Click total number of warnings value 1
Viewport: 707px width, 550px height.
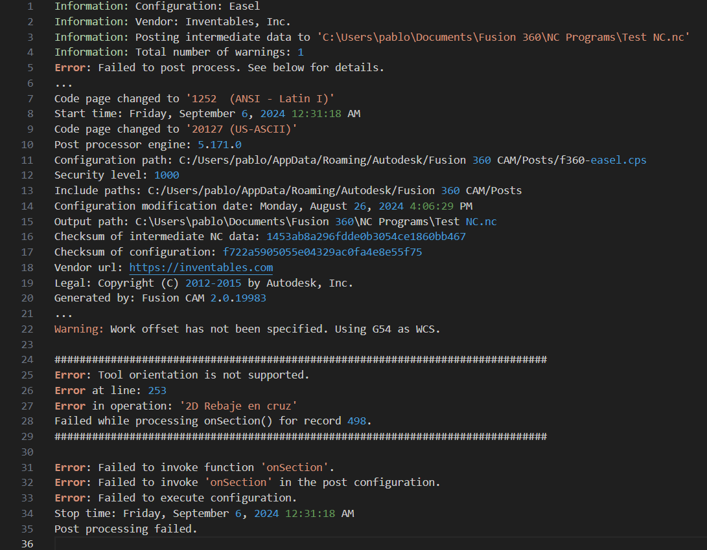[301, 52]
